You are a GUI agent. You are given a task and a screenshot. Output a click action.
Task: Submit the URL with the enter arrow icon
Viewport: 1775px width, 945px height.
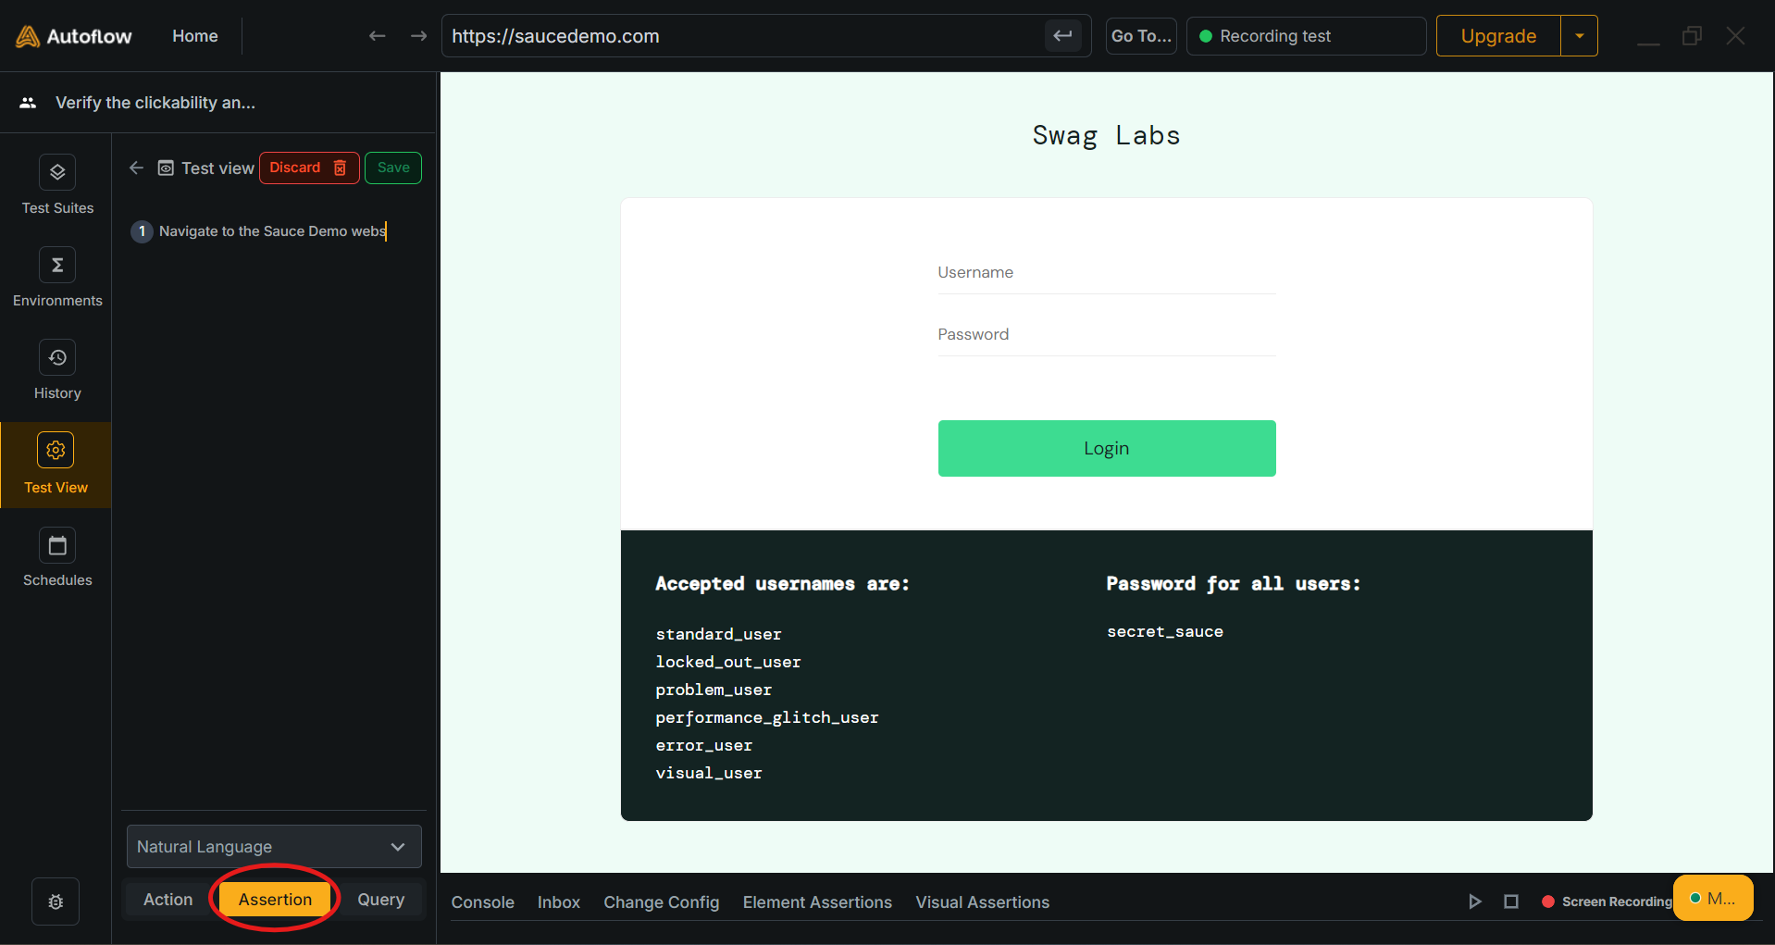[1062, 36]
